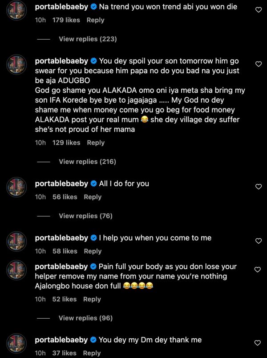Click profile picture next to 'You dey my Dm' comment
Viewport: 267px width, 358px height.
[17, 344]
